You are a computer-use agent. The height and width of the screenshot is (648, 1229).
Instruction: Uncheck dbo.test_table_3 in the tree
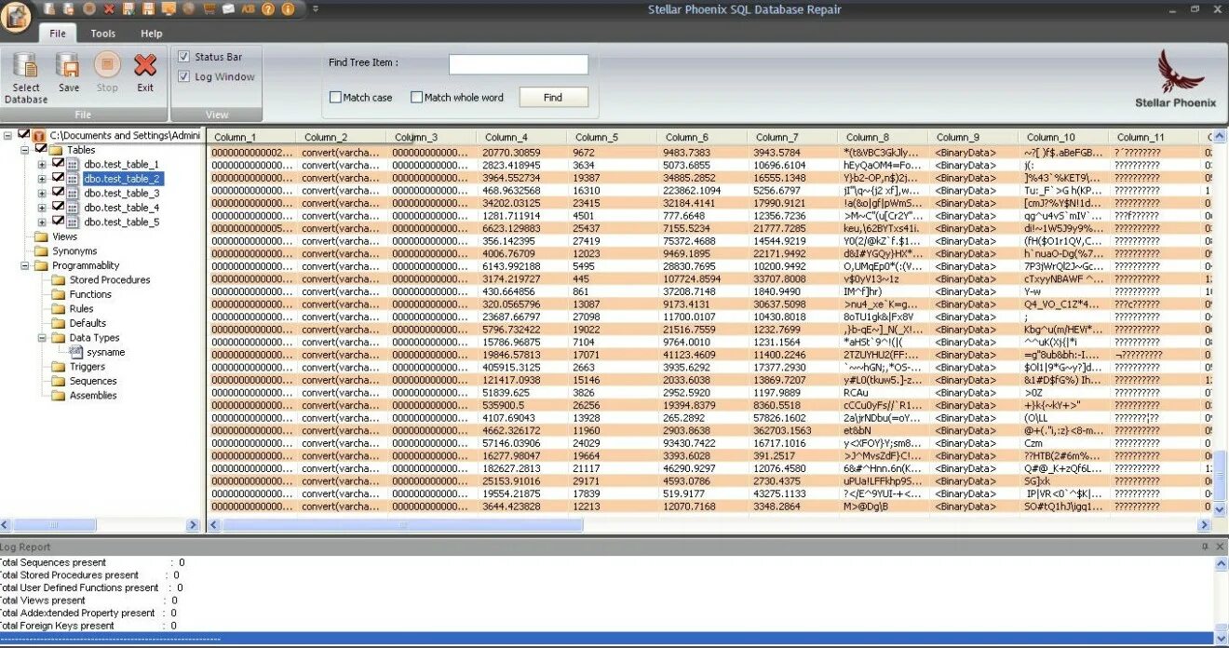pos(59,193)
